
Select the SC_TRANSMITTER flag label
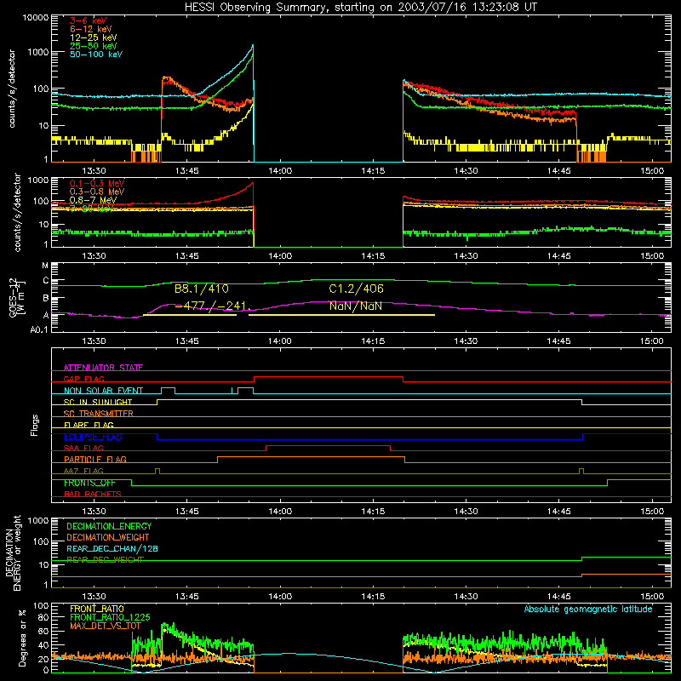[x=99, y=414]
